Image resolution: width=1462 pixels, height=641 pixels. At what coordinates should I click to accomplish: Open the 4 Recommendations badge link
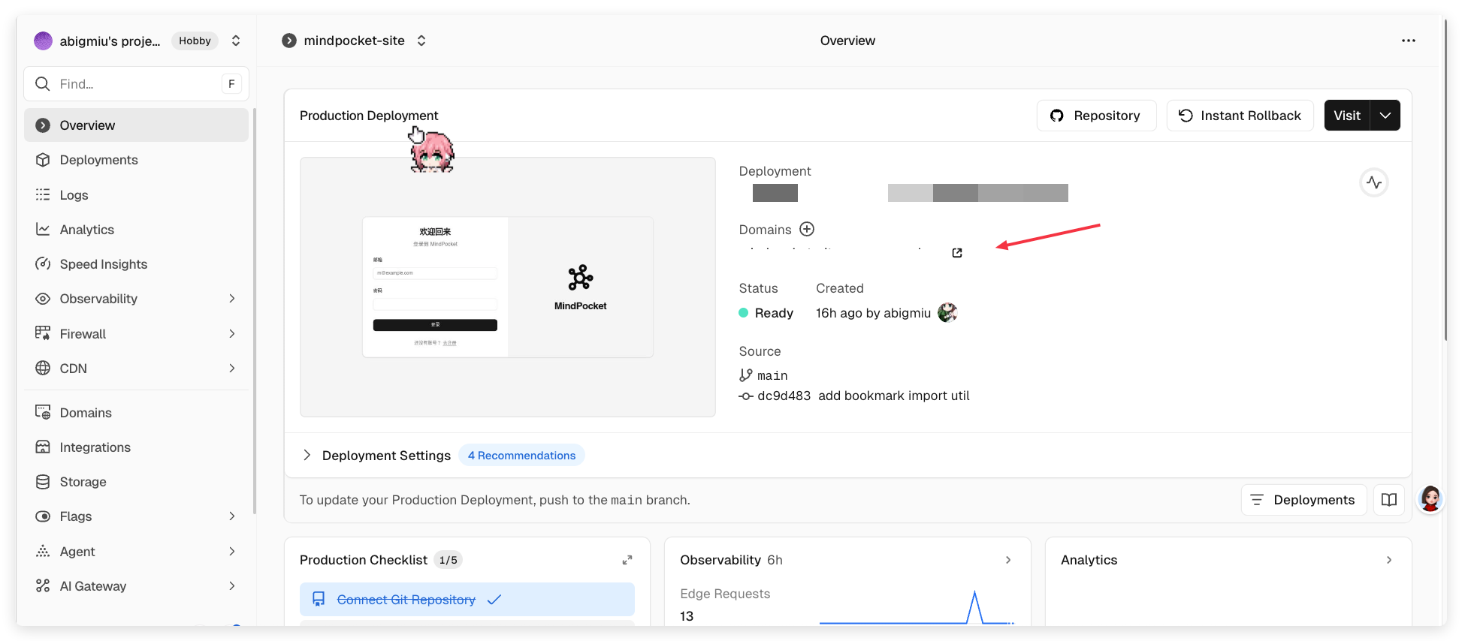[x=521, y=456]
